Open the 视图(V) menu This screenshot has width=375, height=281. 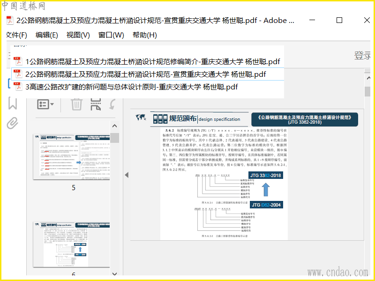click(78, 35)
